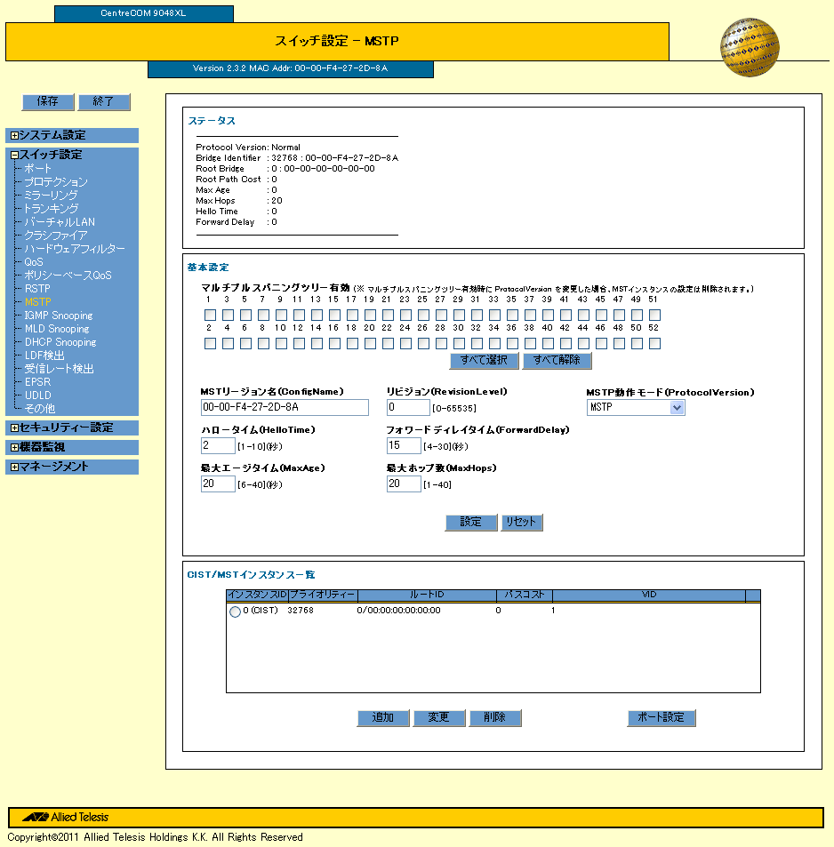Viewport: 834px width, 847px height.
Task: Click the Allied Telesis globe logo
Action: [x=750, y=47]
